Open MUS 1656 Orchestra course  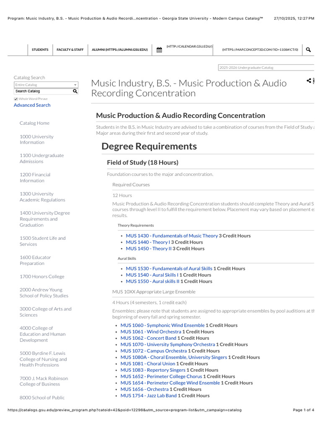click(144, 389)
